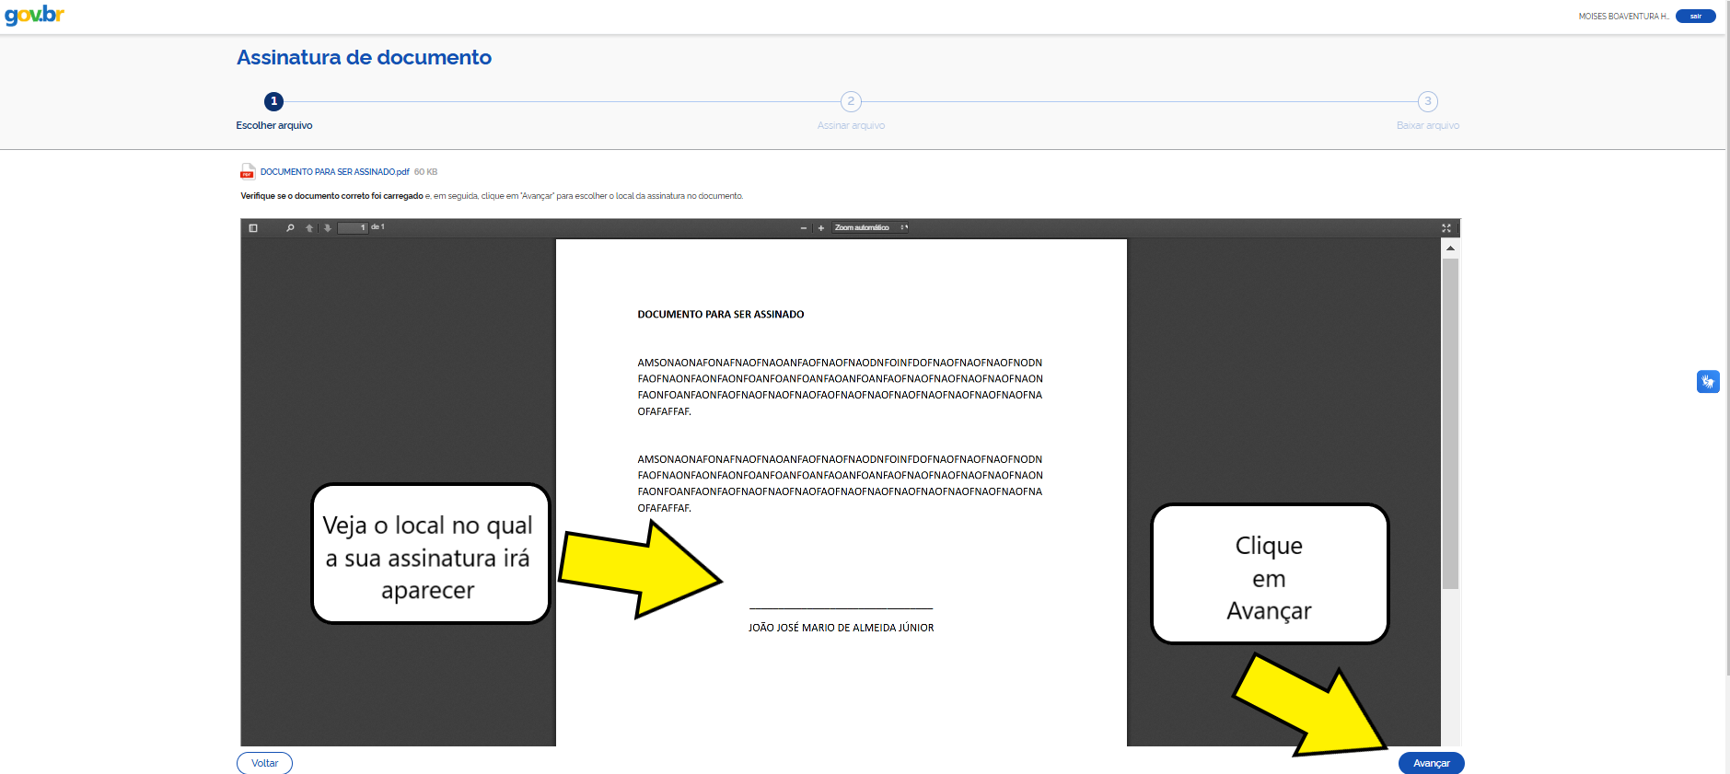
Task: Select step 1 'Escolher arquivo'
Action: click(273, 102)
